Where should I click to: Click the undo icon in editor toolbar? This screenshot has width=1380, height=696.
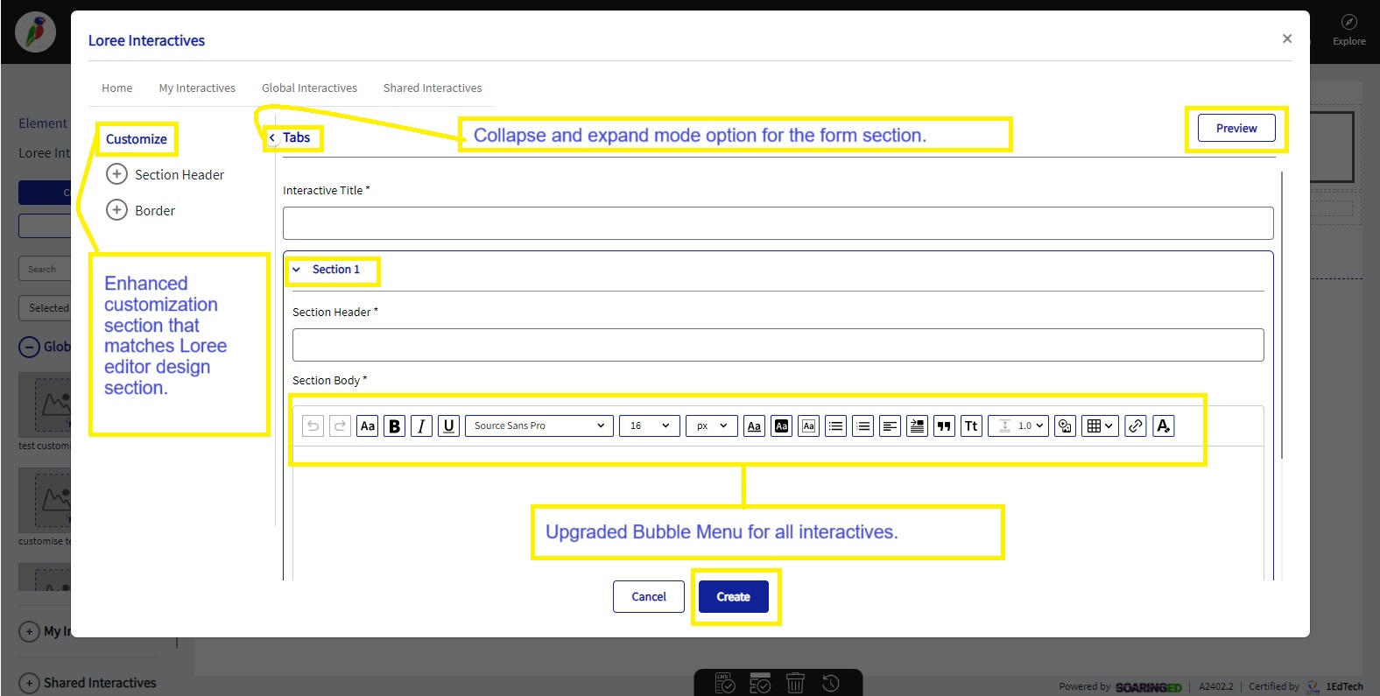click(313, 425)
